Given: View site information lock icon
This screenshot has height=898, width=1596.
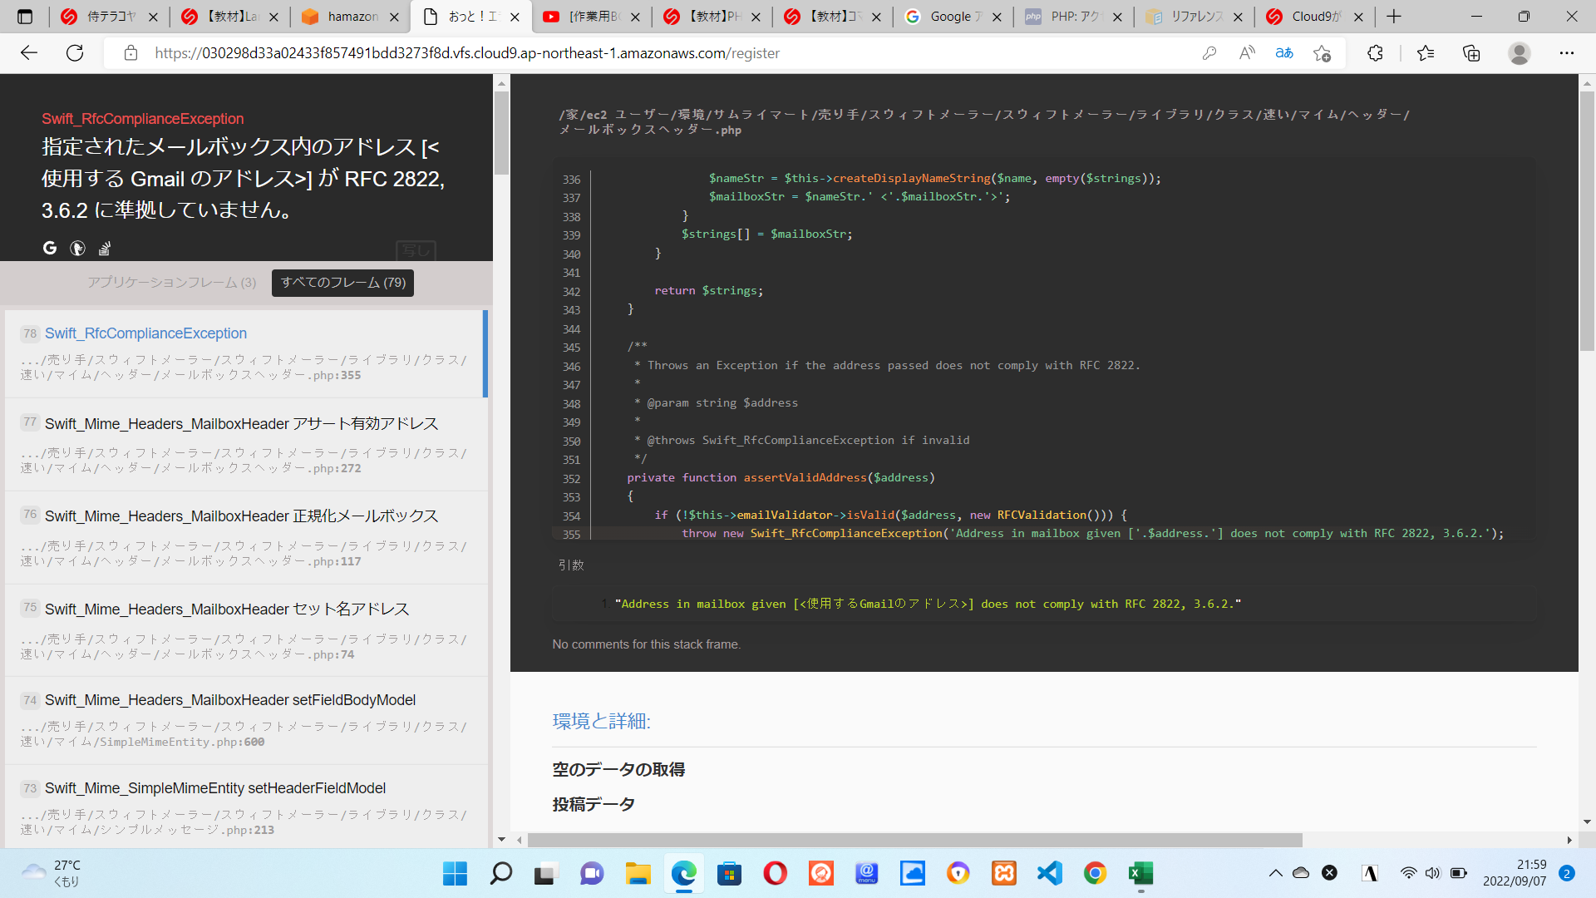Looking at the screenshot, I should point(131,53).
